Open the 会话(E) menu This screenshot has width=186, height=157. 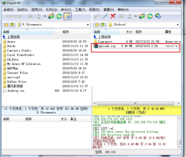click(x=8, y=10)
